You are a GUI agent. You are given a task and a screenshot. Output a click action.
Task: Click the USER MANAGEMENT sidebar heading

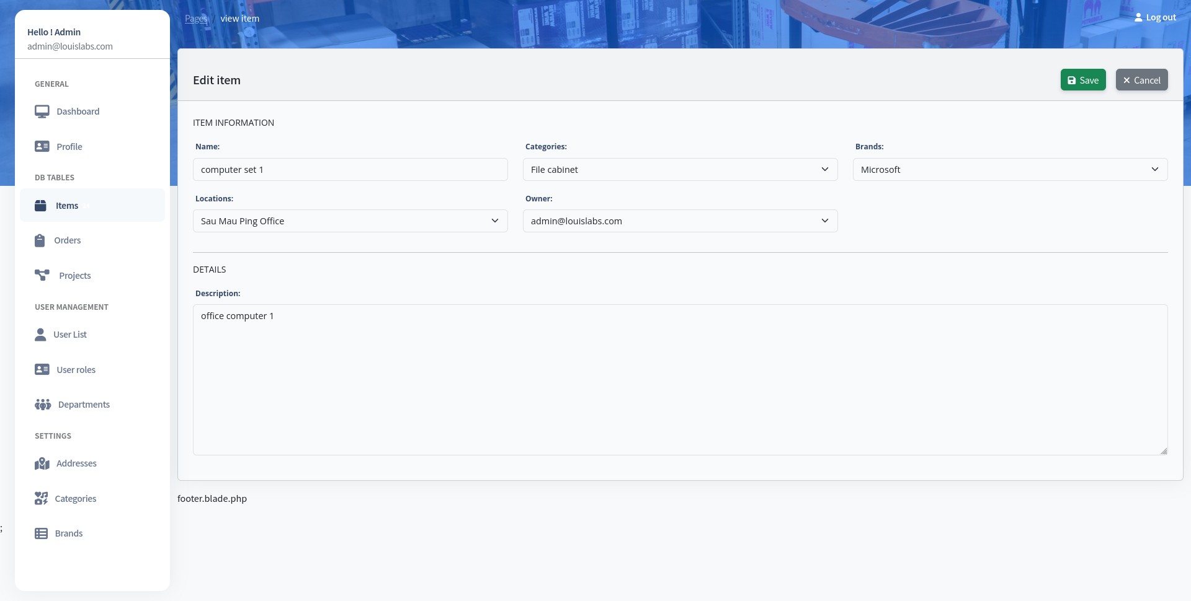(71, 307)
